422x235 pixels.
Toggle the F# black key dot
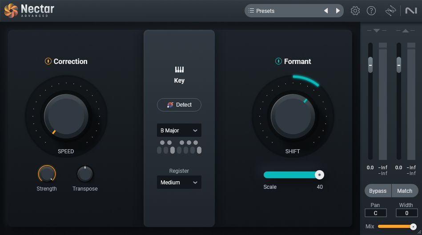[x=182, y=143]
